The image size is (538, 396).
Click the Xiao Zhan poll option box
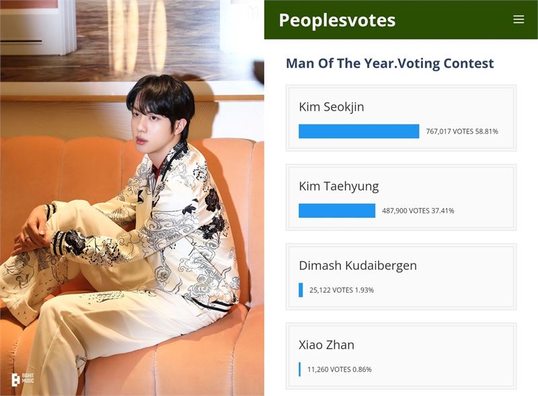401,356
